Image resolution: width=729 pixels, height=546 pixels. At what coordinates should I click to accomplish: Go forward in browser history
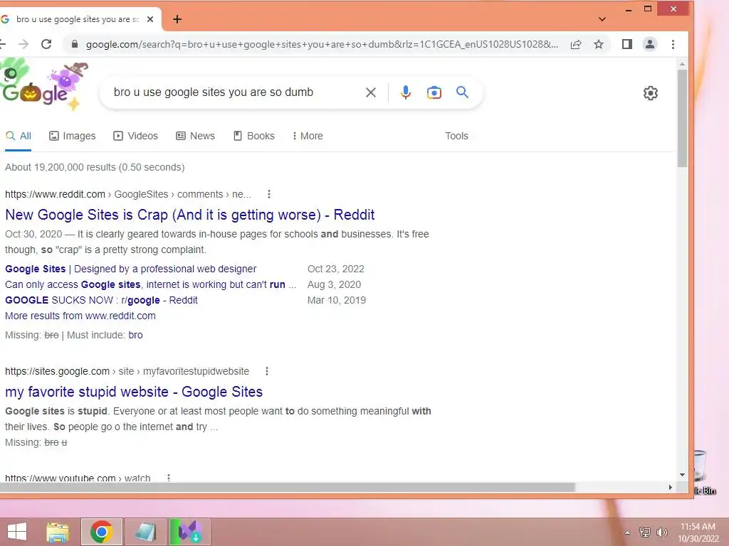coord(23,44)
